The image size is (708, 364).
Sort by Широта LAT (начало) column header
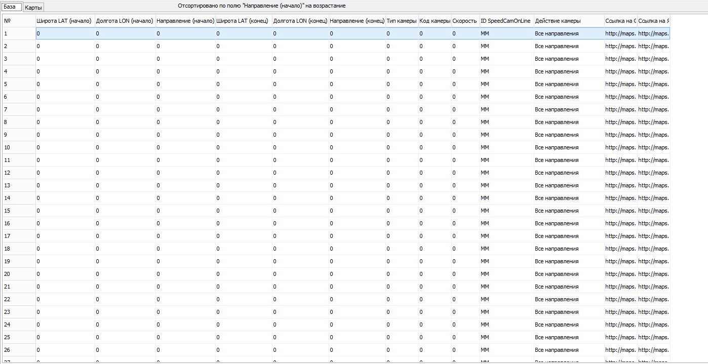(x=64, y=21)
